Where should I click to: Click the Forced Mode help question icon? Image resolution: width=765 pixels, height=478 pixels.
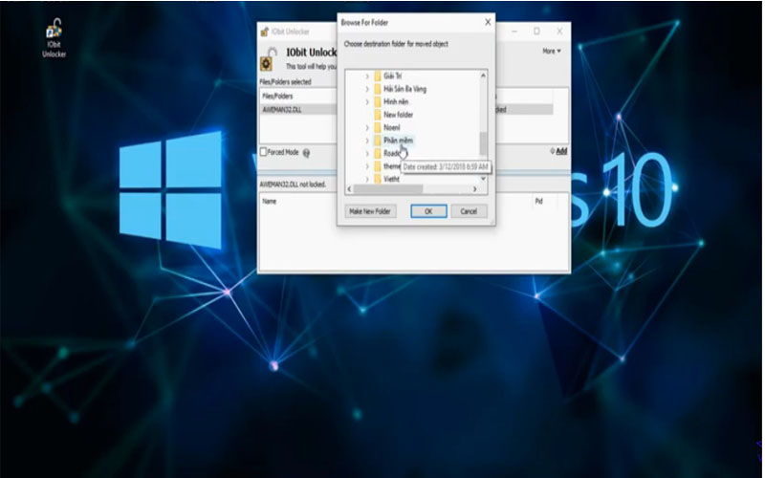pos(306,153)
